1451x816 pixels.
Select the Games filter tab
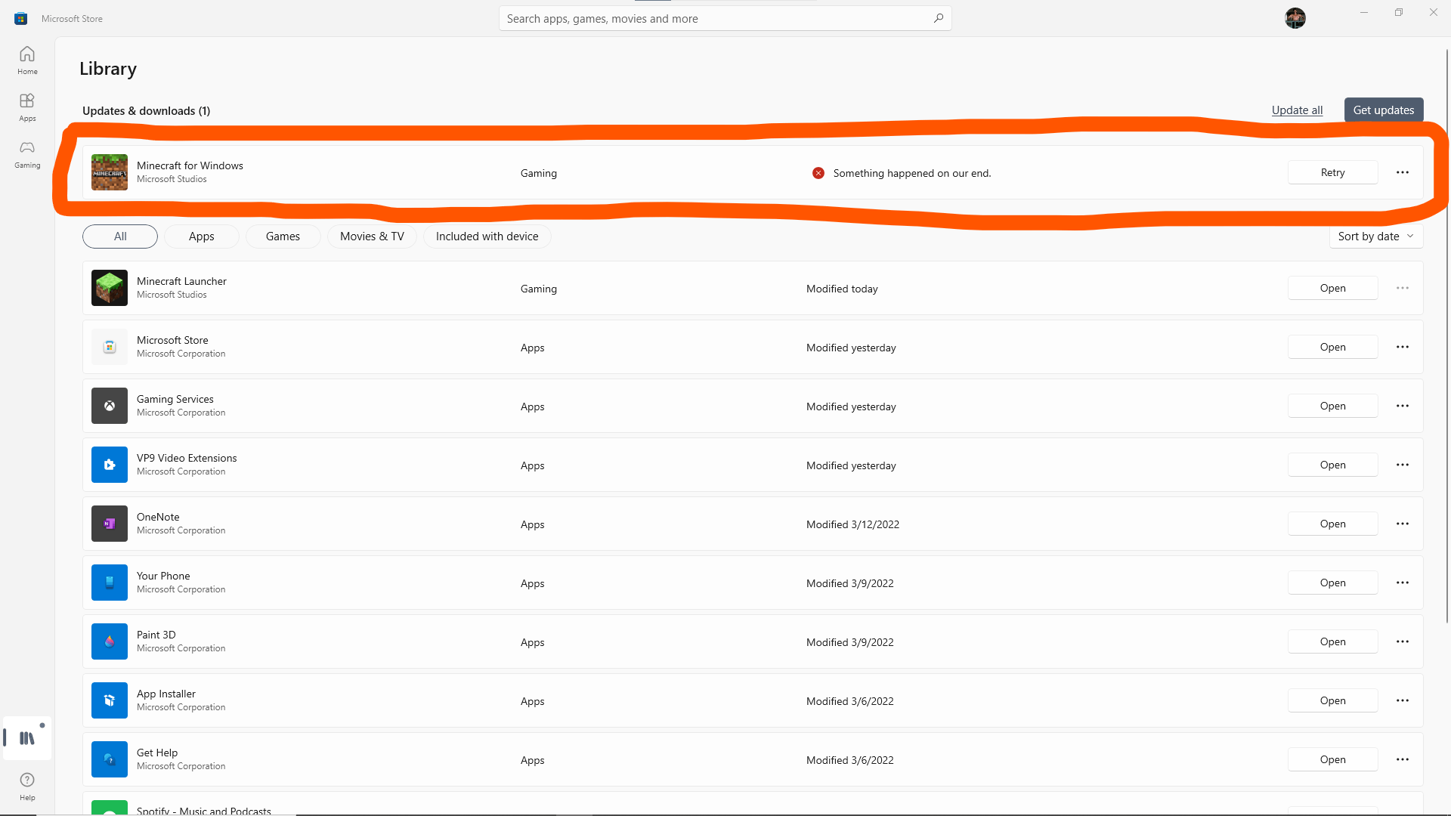tap(283, 236)
